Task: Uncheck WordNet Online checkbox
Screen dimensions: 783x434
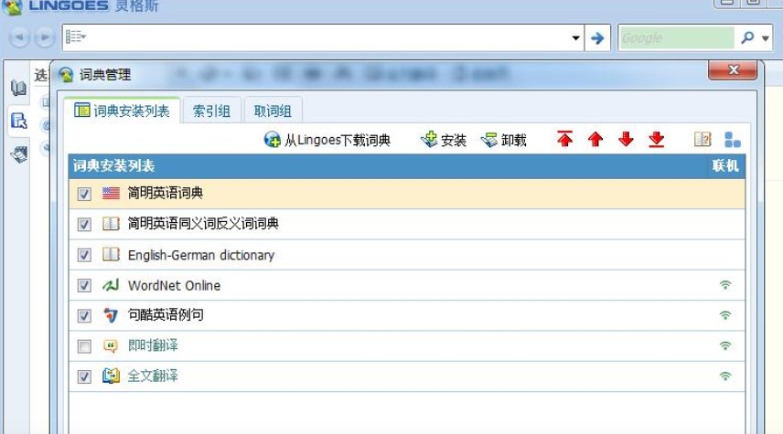Action: click(84, 285)
